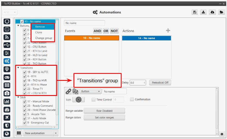Collapse the Transitions group
This screenshot has width=227, height=139.
click(18, 68)
